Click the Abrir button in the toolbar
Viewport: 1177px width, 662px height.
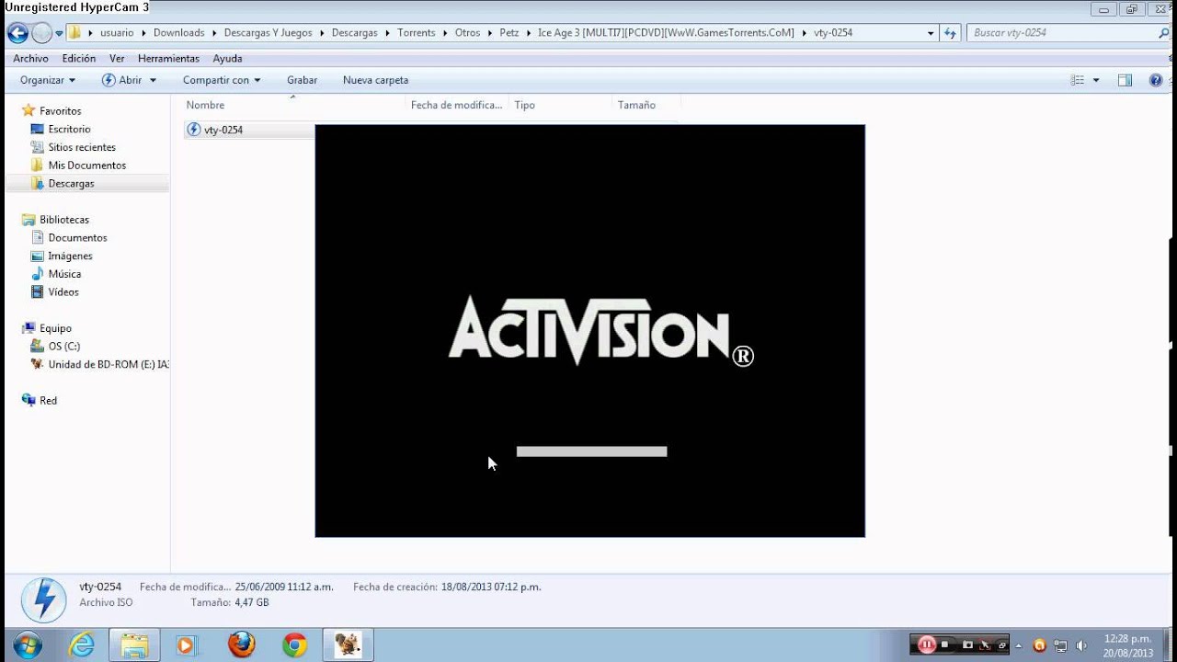tap(122, 80)
